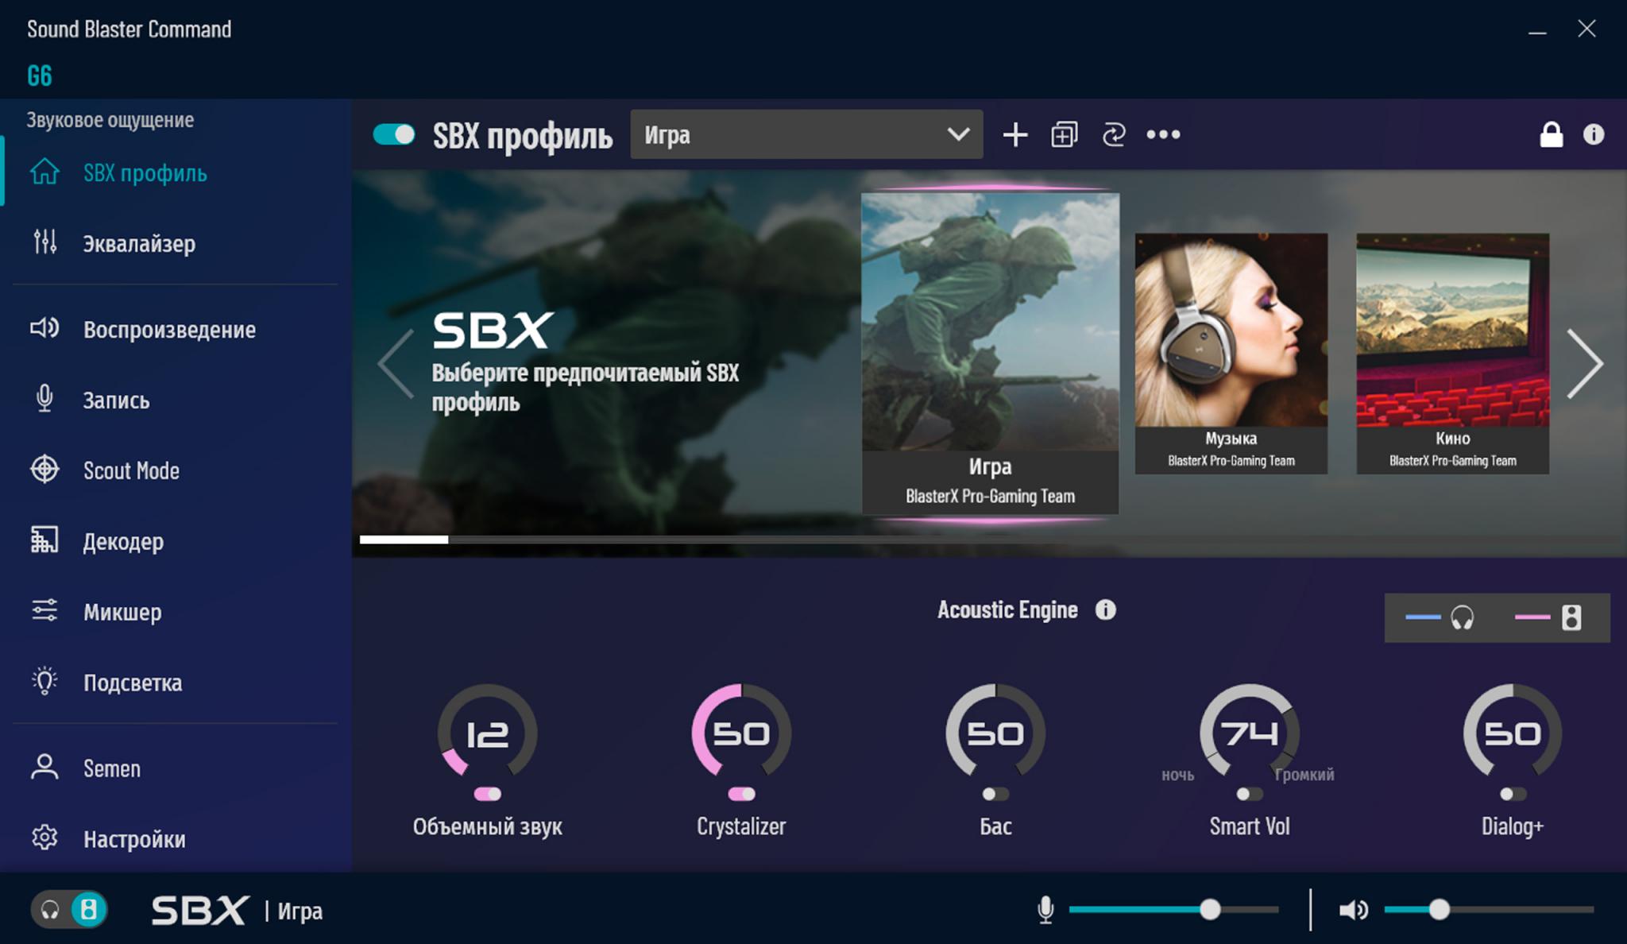The image size is (1627, 944).
Task: Go to Scout Mode in sidebar
Action: tap(131, 470)
